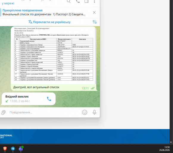Click the taskbar clock 13:50
This screenshot has height=153, width=173.
click(x=167, y=147)
